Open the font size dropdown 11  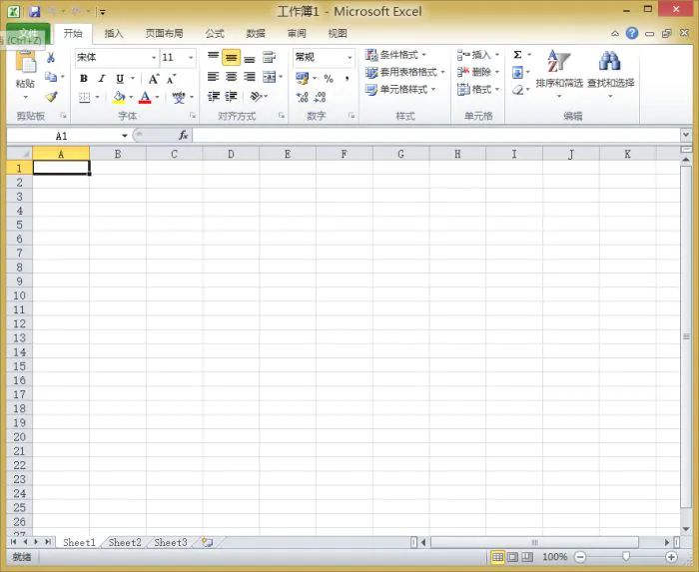[191, 58]
